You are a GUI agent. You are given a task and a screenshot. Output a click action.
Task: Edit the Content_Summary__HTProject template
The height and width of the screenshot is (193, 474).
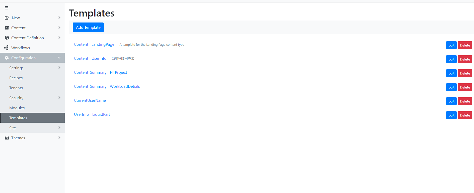pyautogui.click(x=451, y=73)
